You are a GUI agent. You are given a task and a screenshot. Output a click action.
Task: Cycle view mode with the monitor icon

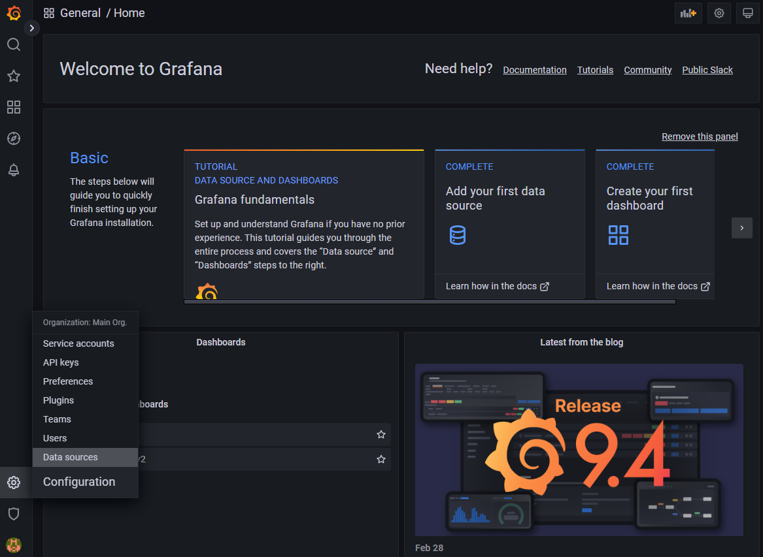click(x=748, y=13)
